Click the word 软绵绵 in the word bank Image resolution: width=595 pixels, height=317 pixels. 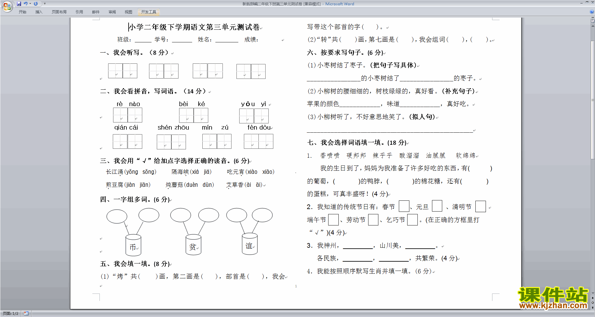point(465,156)
